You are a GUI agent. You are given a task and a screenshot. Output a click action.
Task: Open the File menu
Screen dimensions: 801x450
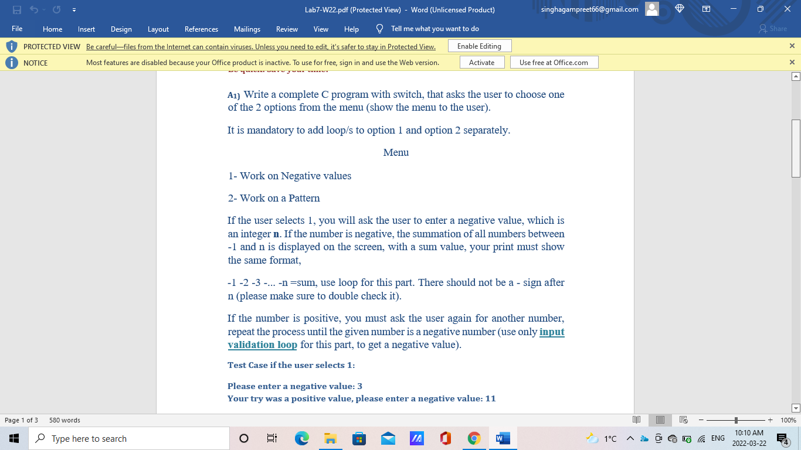tap(17, 28)
